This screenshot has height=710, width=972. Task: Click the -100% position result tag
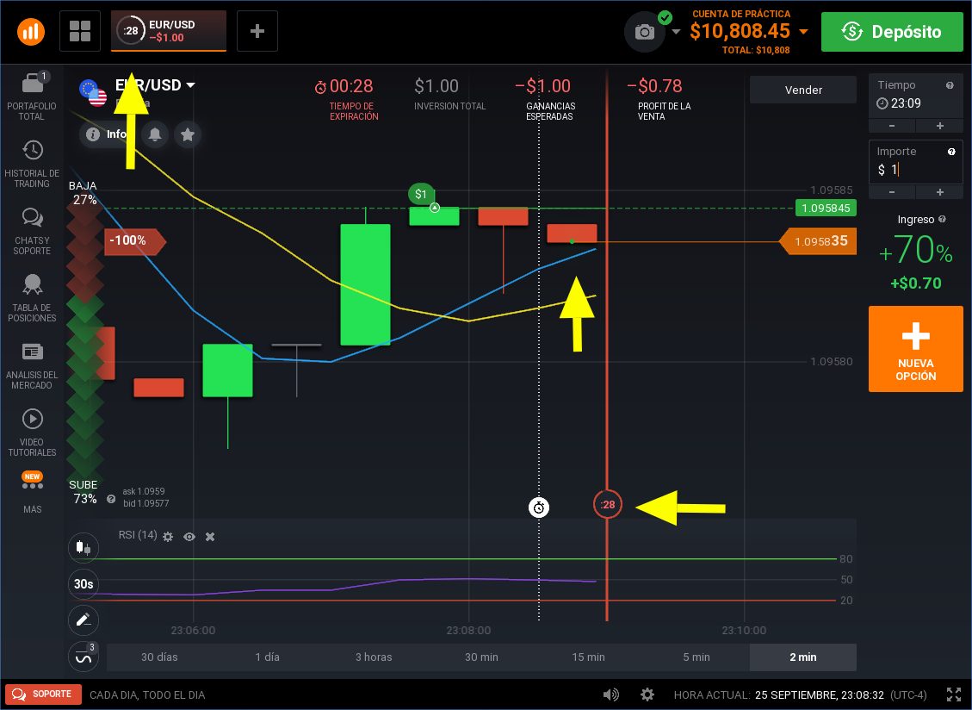134,241
